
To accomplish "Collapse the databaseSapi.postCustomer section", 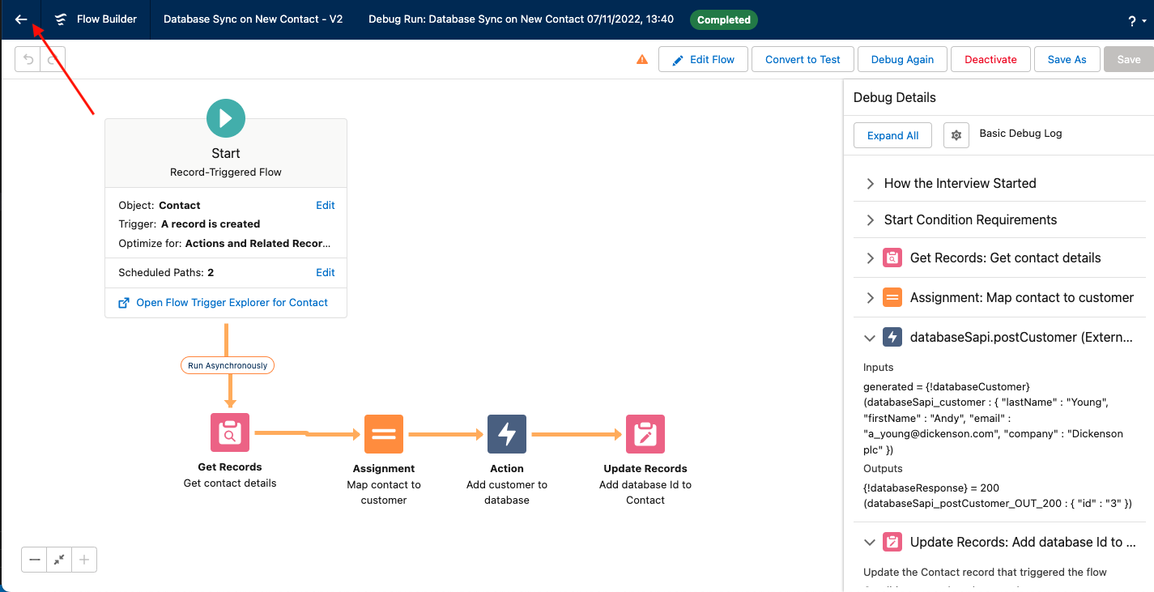I will tap(871, 338).
